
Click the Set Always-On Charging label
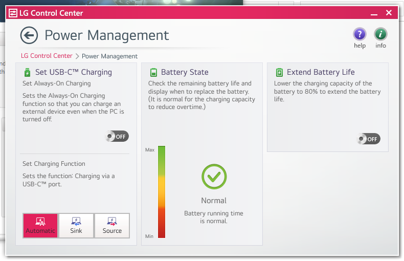[x=57, y=83]
